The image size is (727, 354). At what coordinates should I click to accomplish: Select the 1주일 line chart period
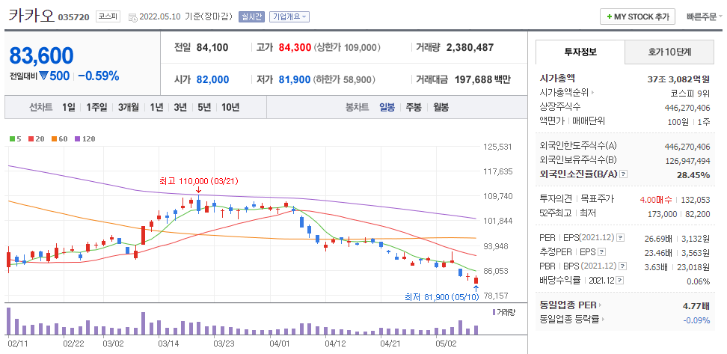coord(96,108)
